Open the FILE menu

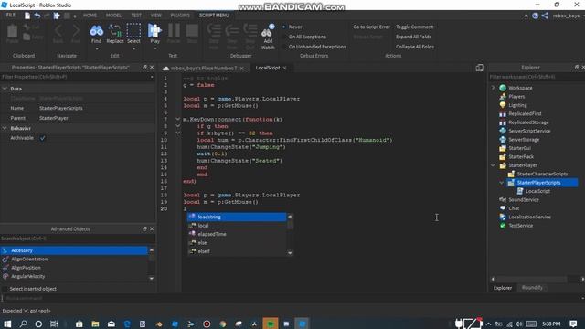(x=10, y=16)
